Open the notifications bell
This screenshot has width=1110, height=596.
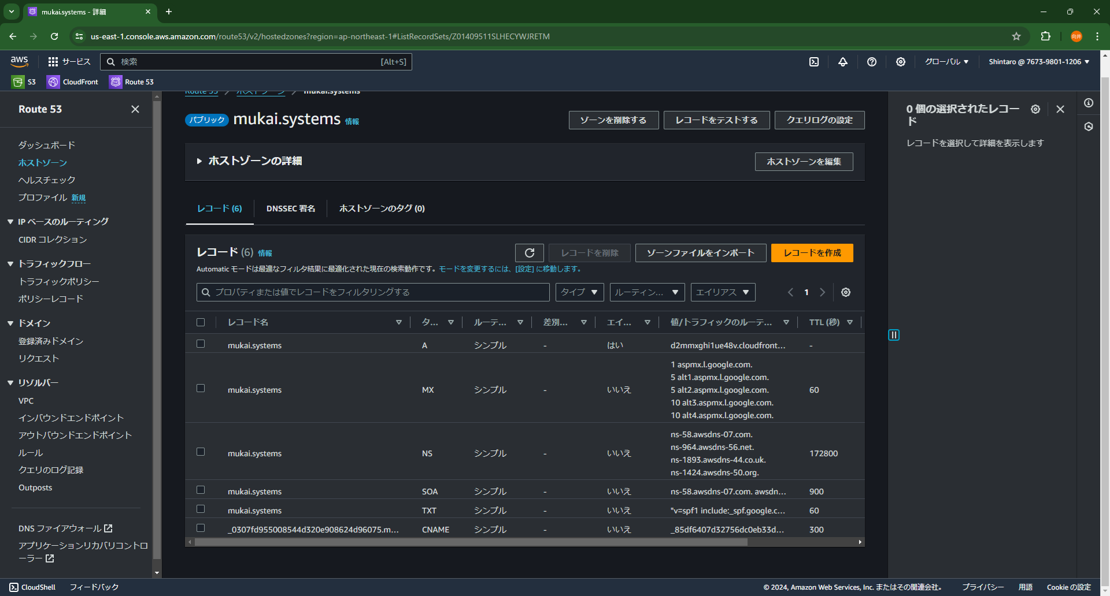click(843, 62)
